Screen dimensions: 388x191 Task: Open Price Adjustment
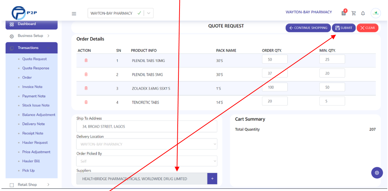pyautogui.click(x=36, y=152)
